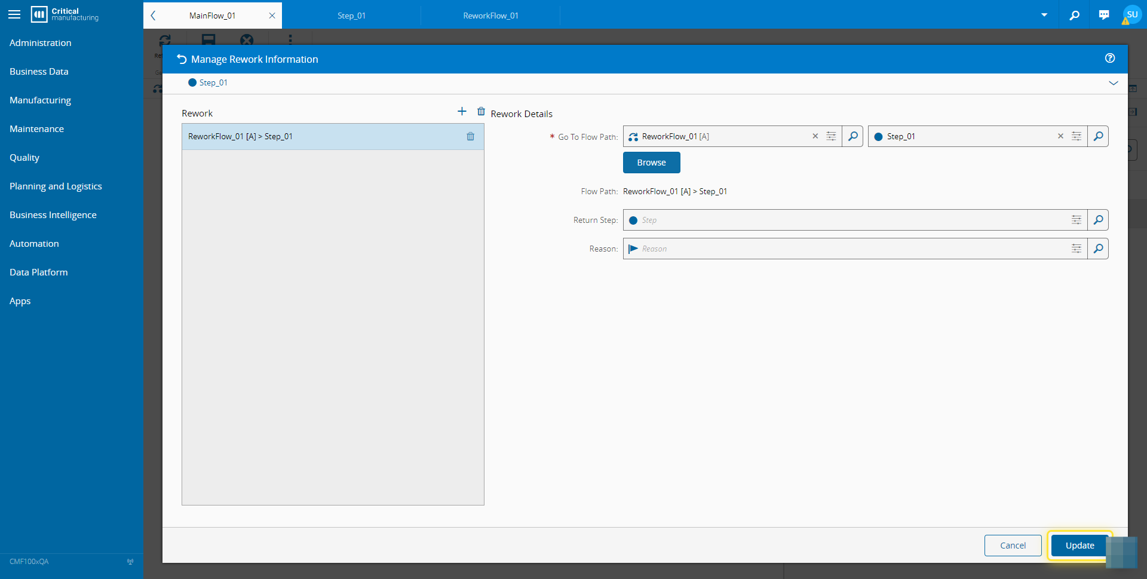Open the tab list dropdown arrow
This screenshot has width=1147, height=579.
[1044, 15]
